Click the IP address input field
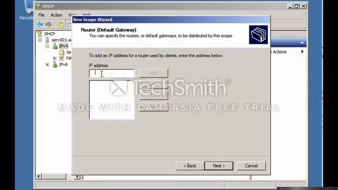338x190 pixels. tap(112, 73)
